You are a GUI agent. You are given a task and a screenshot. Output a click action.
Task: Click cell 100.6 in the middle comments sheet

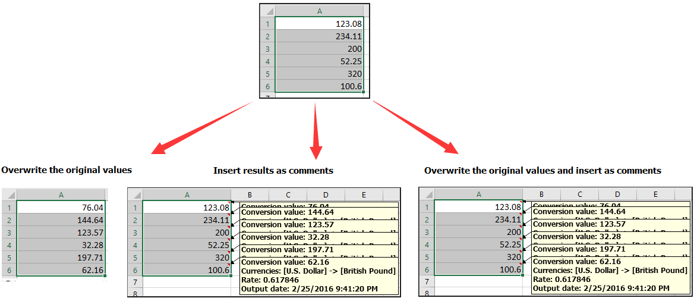(x=187, y=269)
